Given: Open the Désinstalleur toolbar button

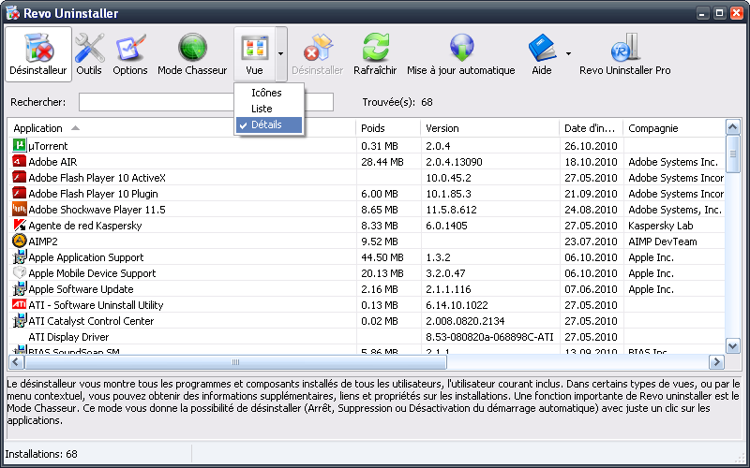Looking at the screenshot, I should point(38,54).
